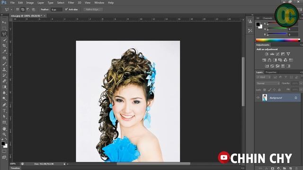This screenshot has height=170, width=303.
Task: Select the Polygonal Lasso tool in toolbox
Action: pos(4,34)
